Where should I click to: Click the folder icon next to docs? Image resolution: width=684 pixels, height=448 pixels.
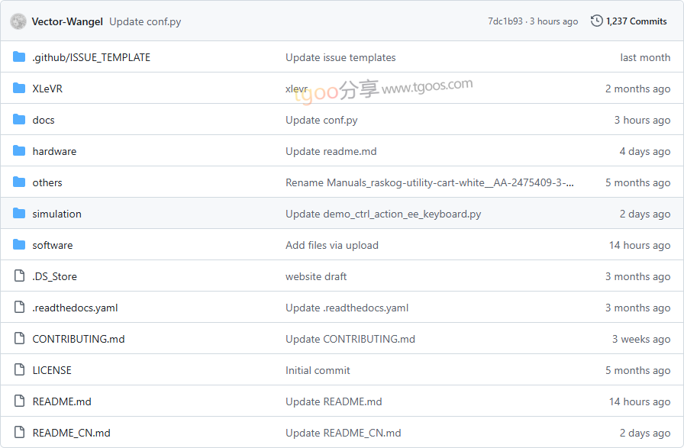click(x=19, y=120)
